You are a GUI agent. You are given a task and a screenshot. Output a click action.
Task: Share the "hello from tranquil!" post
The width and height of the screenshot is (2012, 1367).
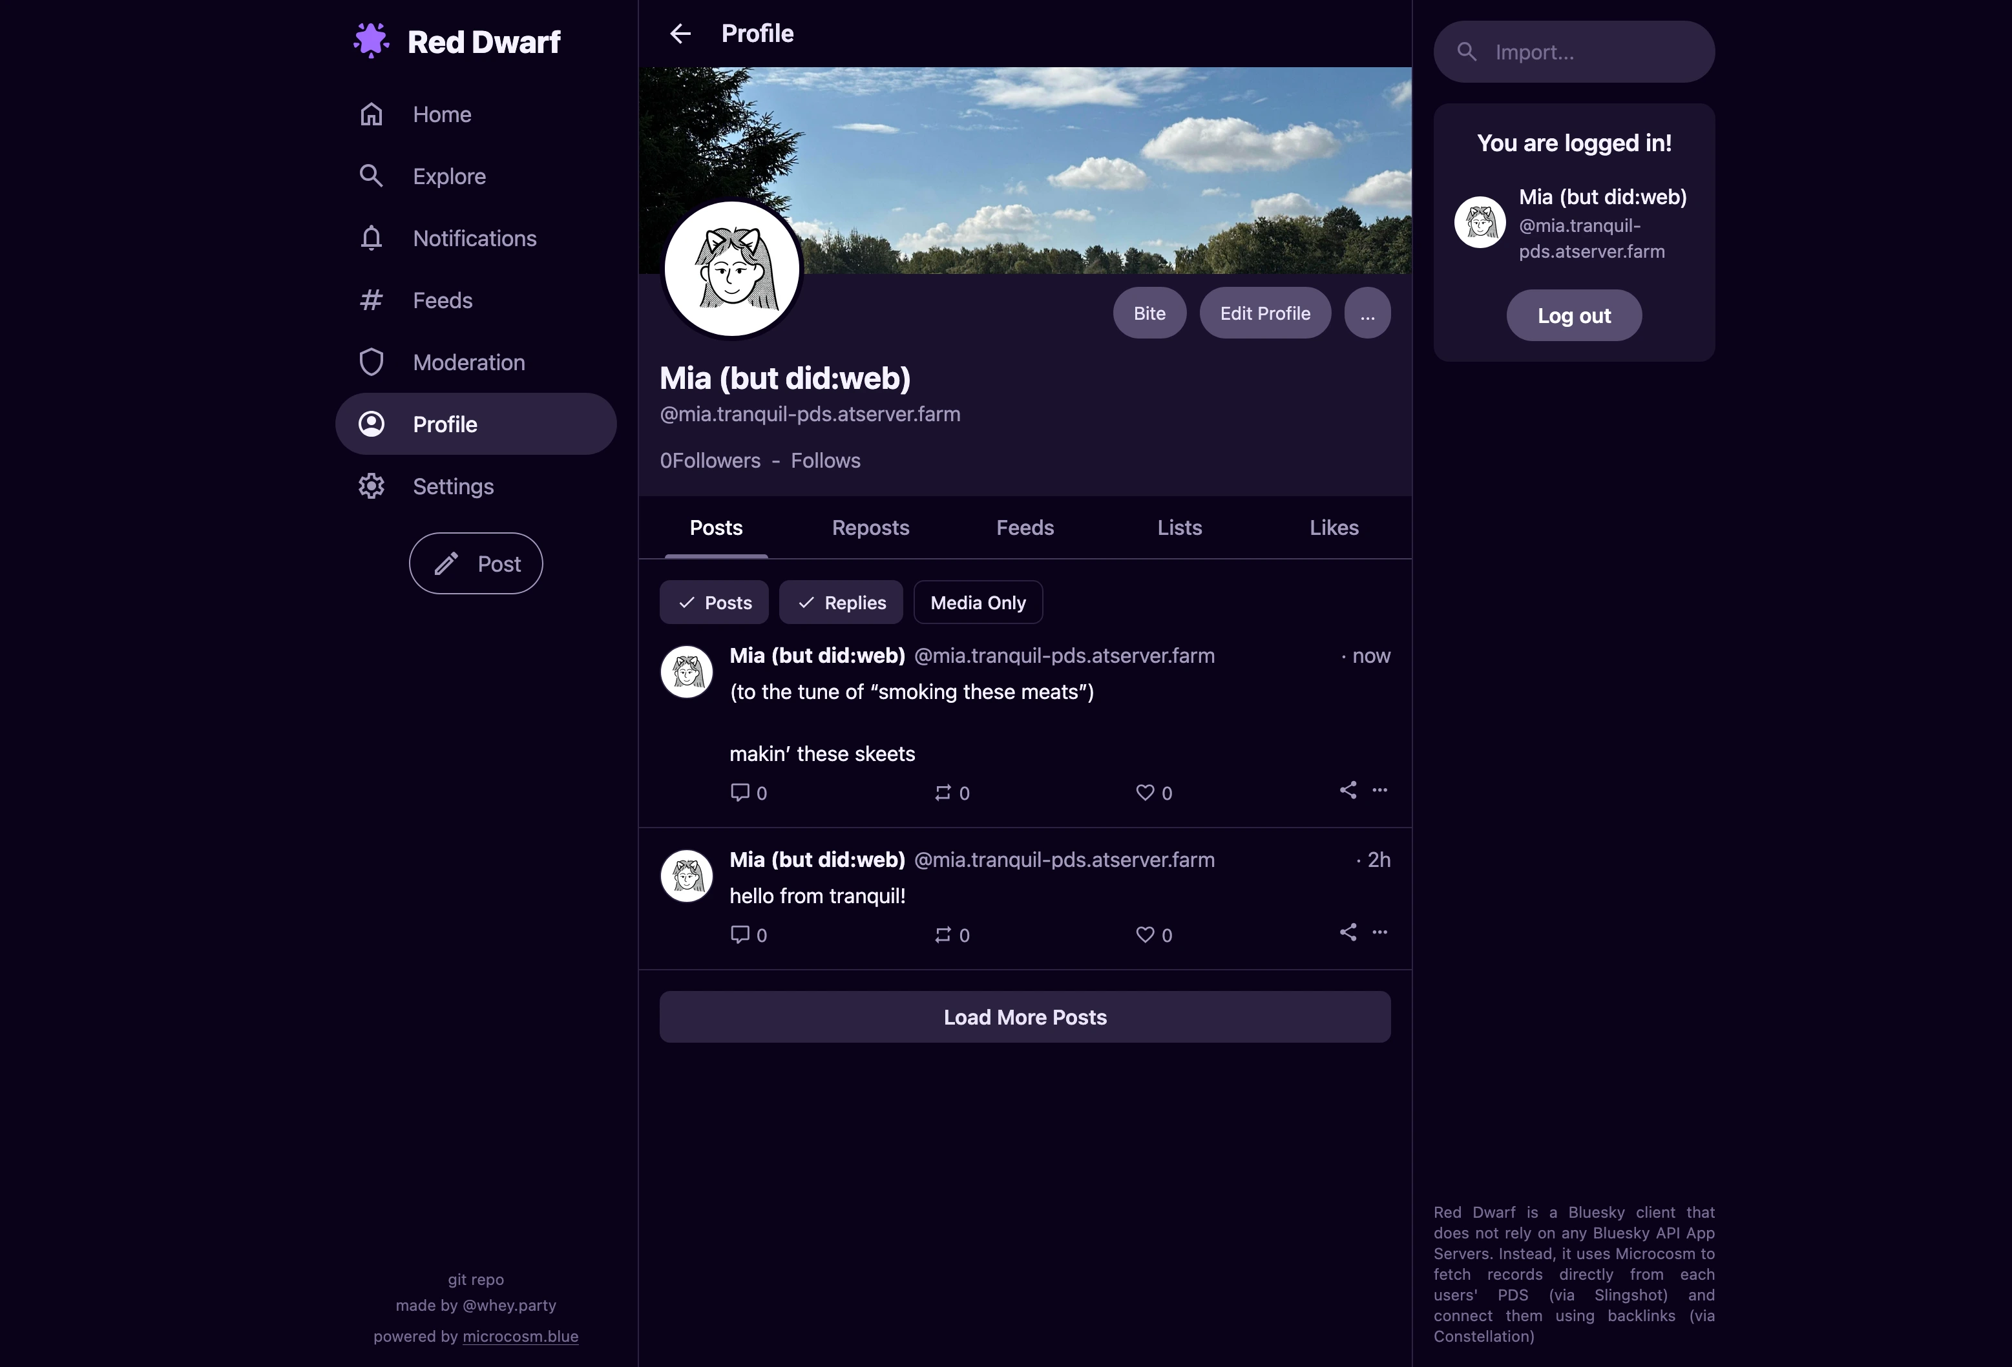pos(1348,932)
